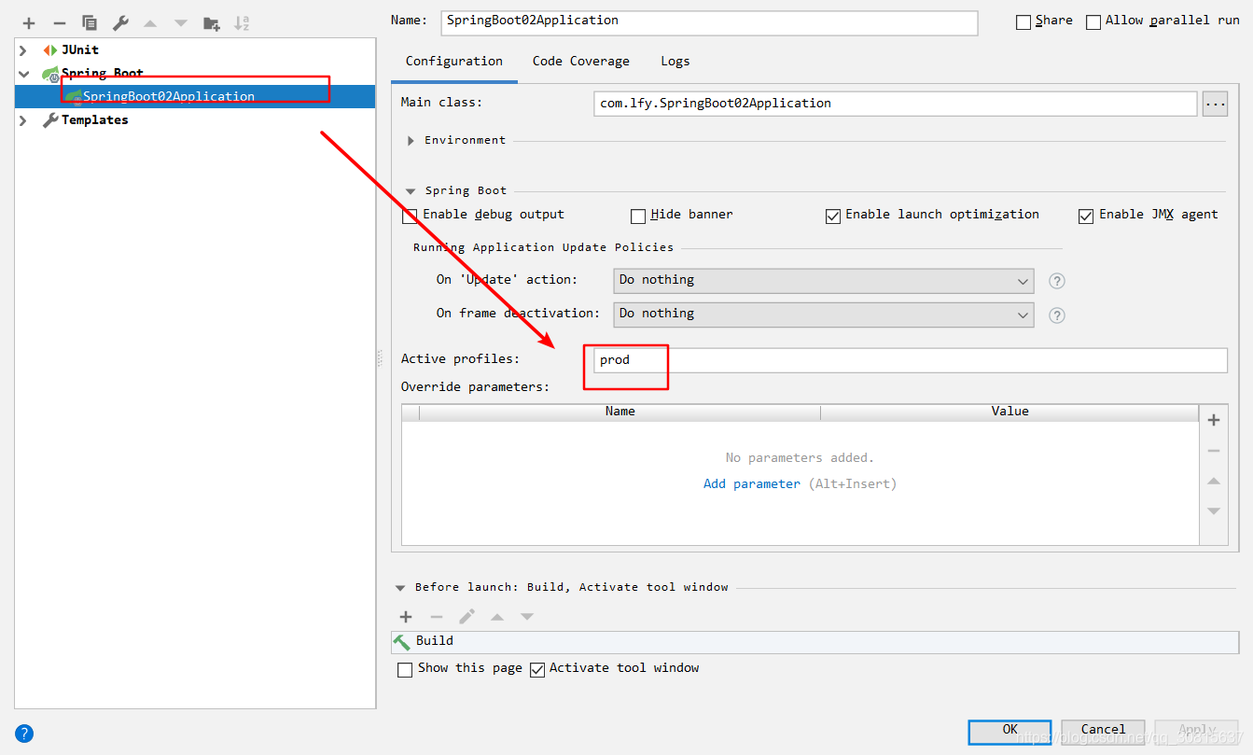Create new folder icon in toolbar
Viewport: 1253px width, 755px height.
[x=212, y=22]
